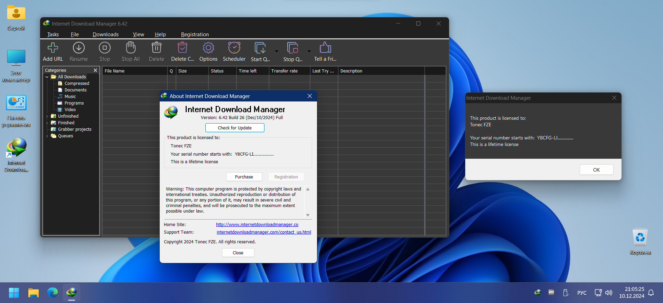
Task: Open the Home Site hyperlink
Action: (x=257, y=225)
